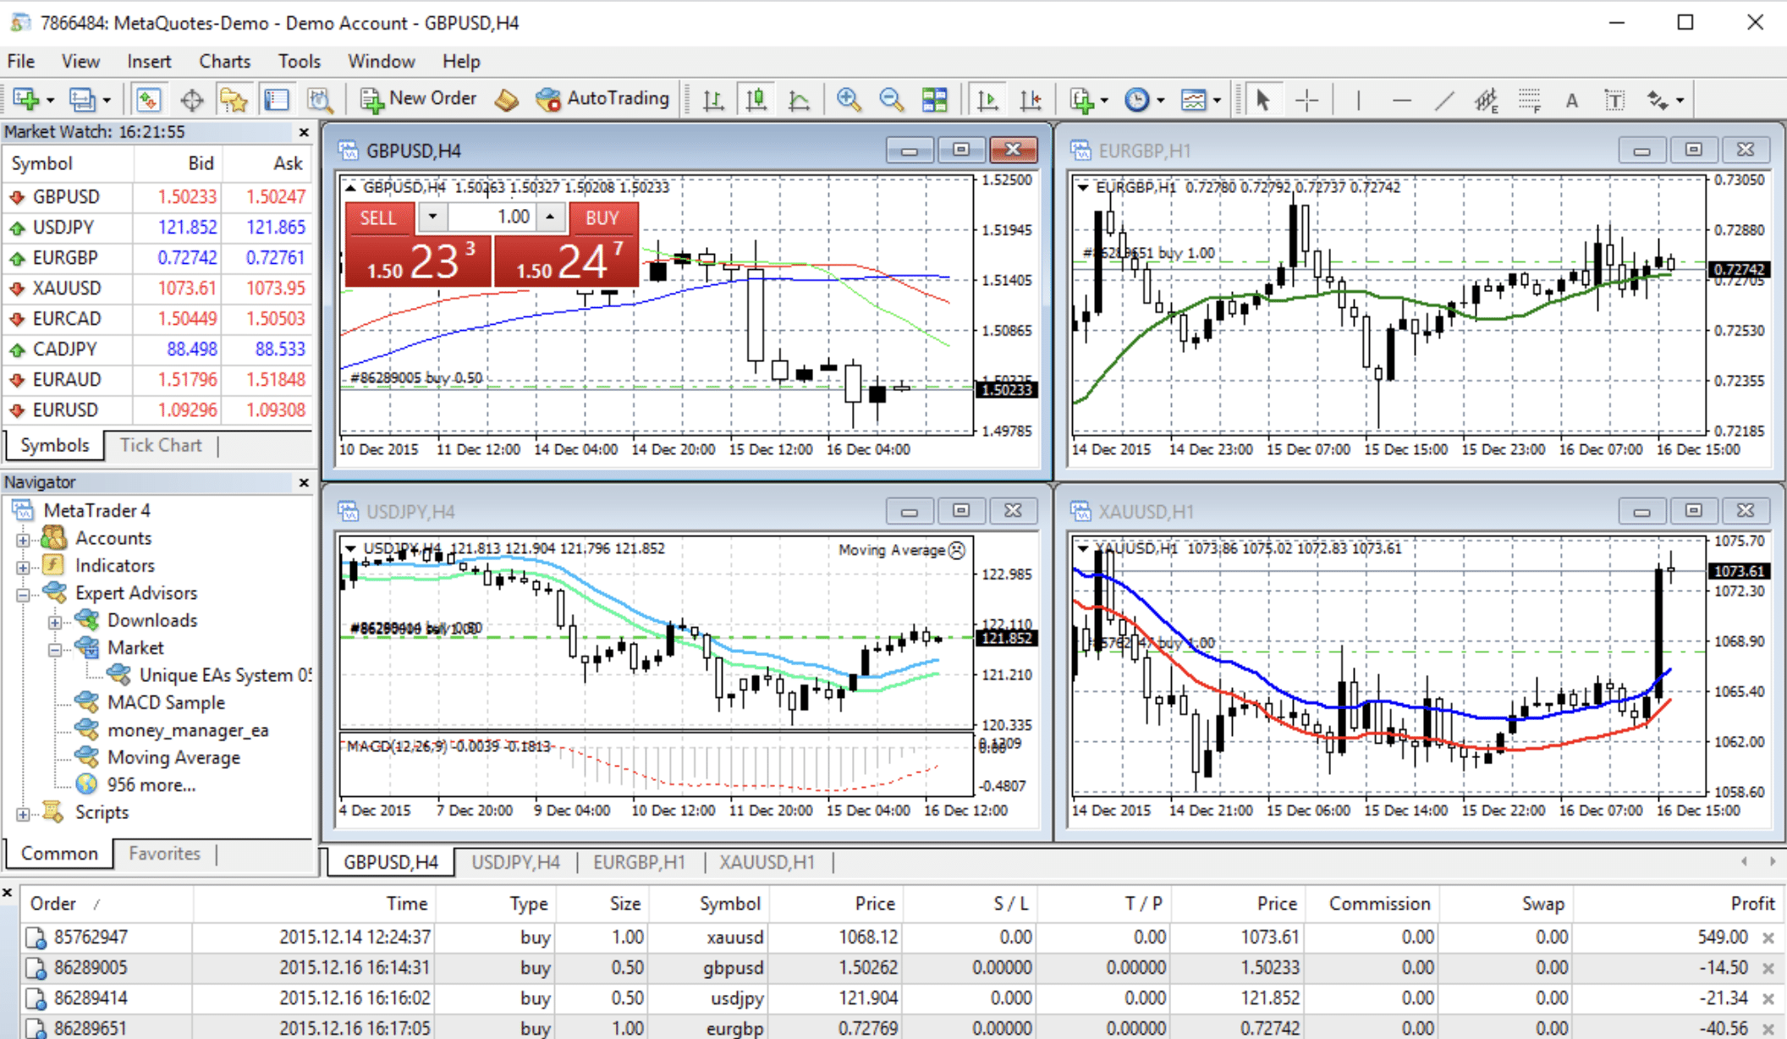Open the Profiles toolbar icon
This screenshot has width=1787, height=1039.
[x=82, y=100]
